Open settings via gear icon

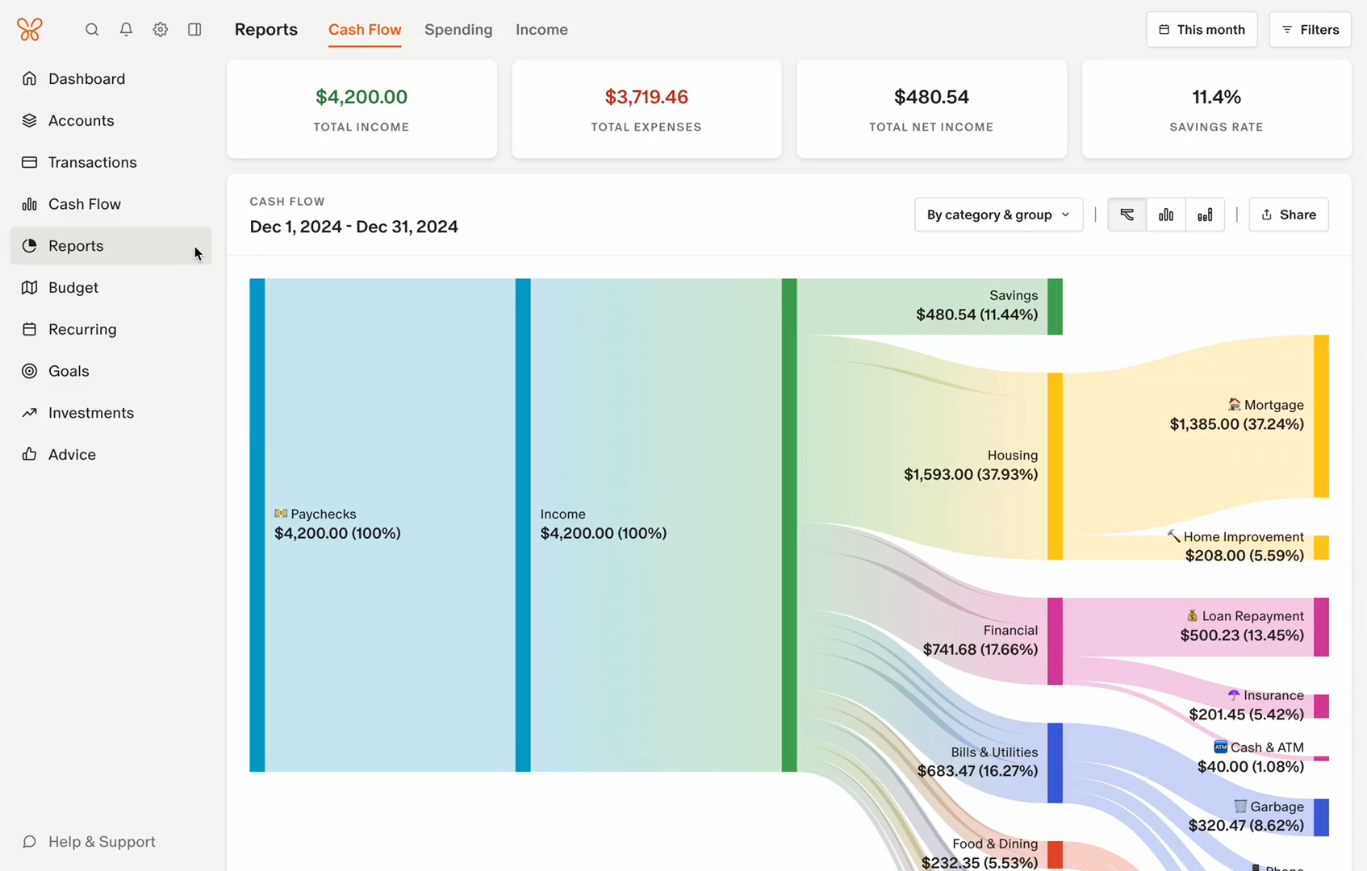pyautogui.click(x=161, y=30)
